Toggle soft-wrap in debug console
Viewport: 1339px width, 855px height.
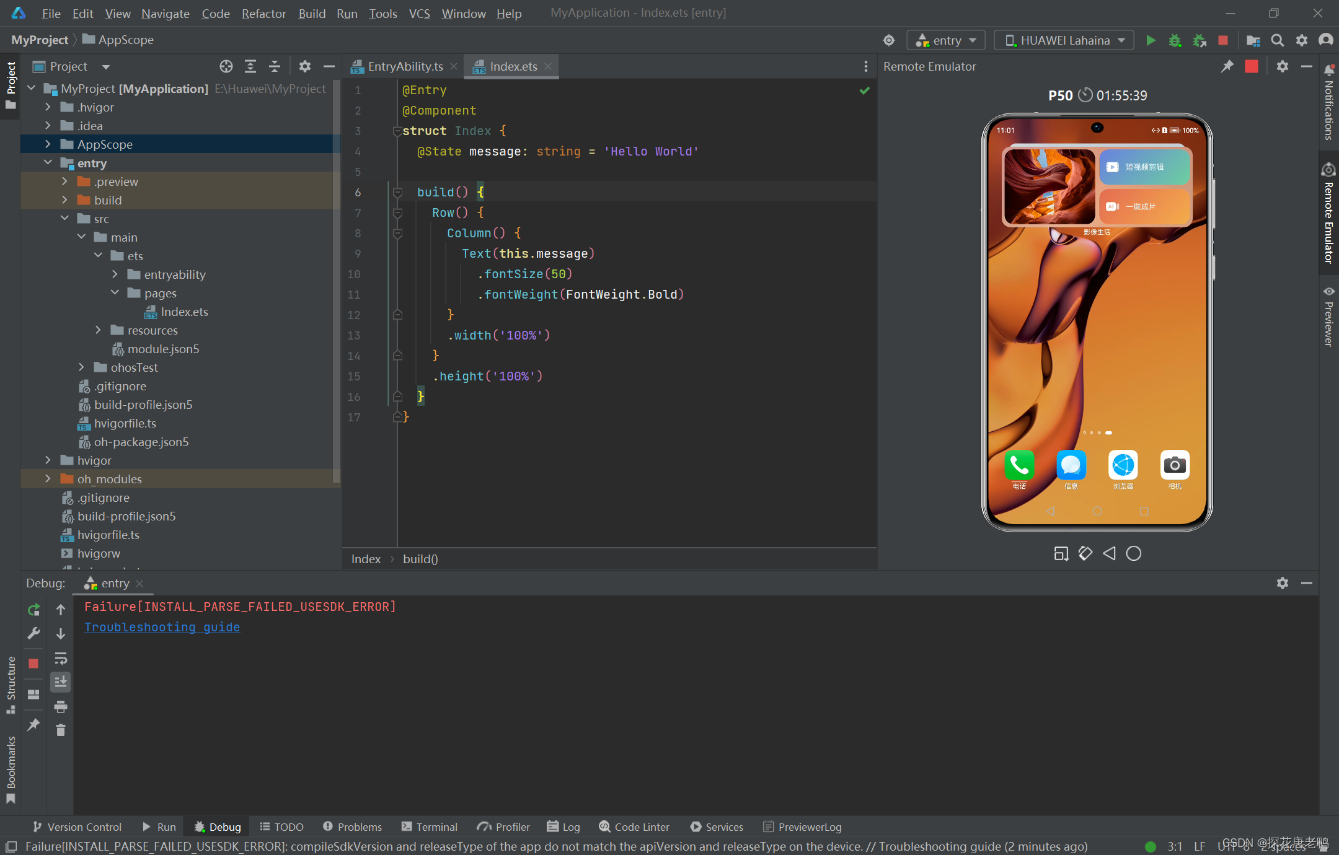(x=60, y=658)
